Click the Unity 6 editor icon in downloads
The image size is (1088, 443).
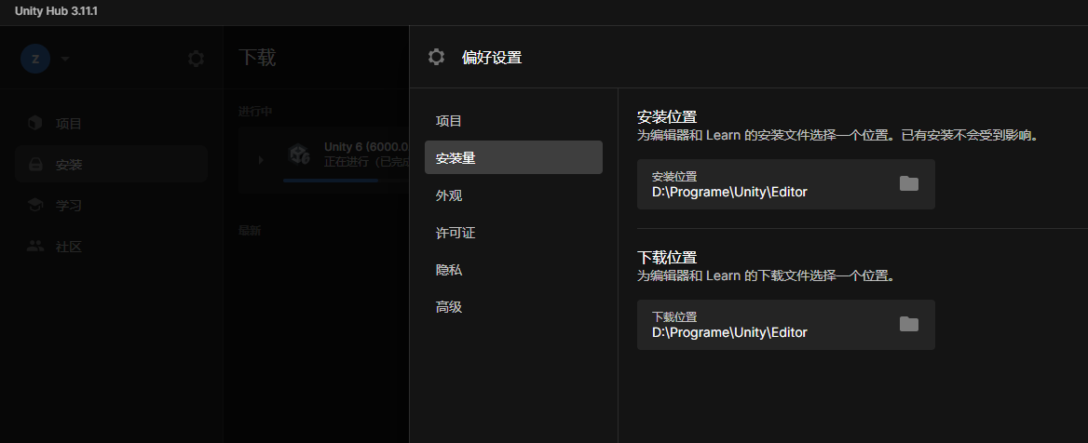[x=299, y=154]
